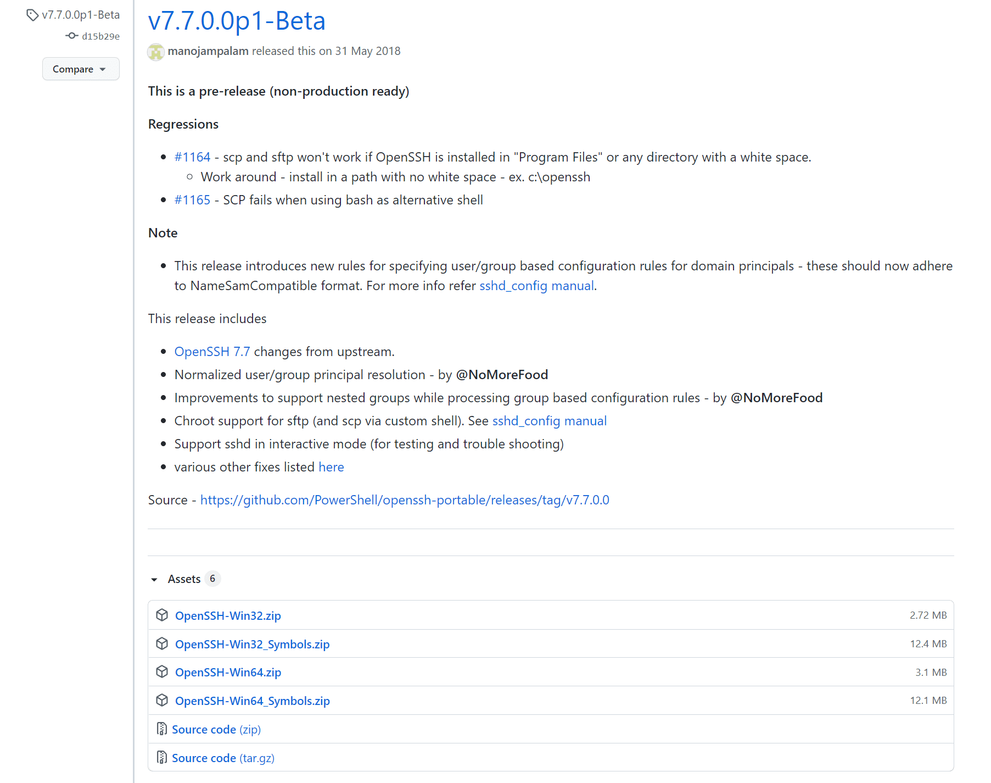Open the OpenSSH 7.7 upstream link

coord(212,352)
